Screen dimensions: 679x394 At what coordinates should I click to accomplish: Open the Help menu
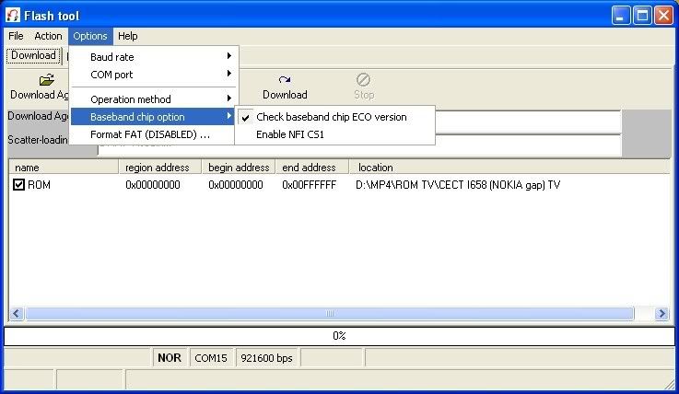tap(128, 36)
